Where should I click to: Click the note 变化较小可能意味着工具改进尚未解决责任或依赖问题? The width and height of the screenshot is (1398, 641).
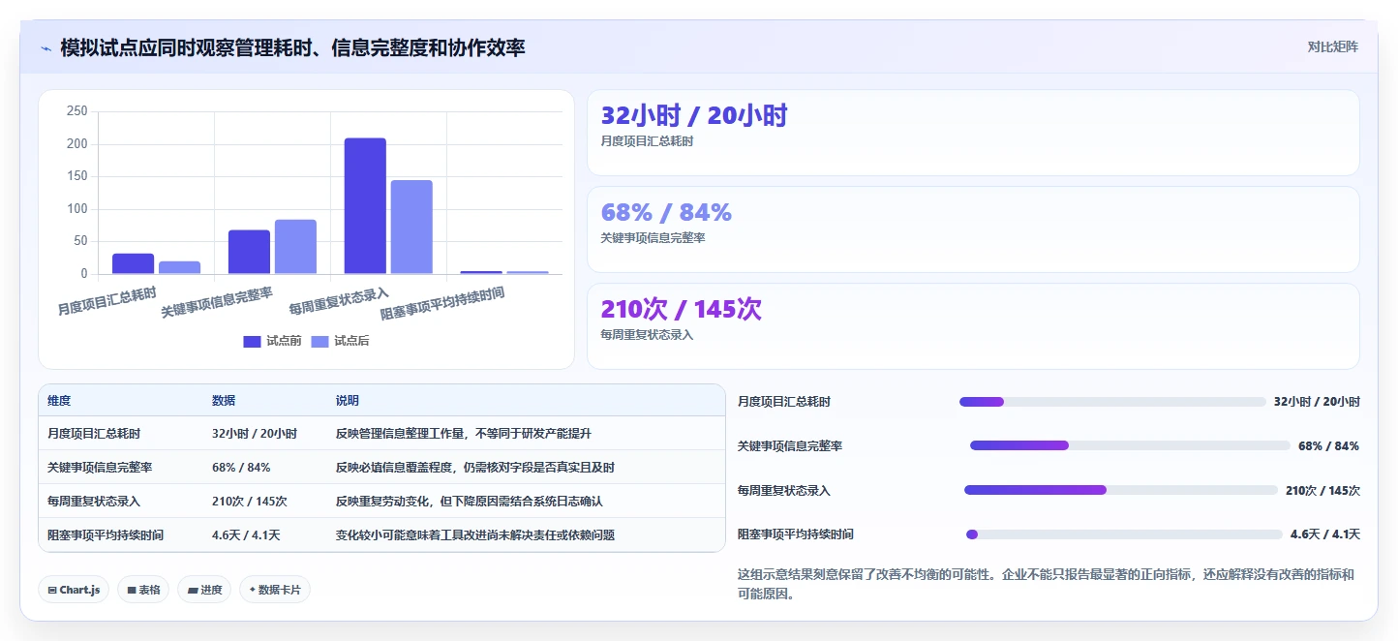coord(475,534)
